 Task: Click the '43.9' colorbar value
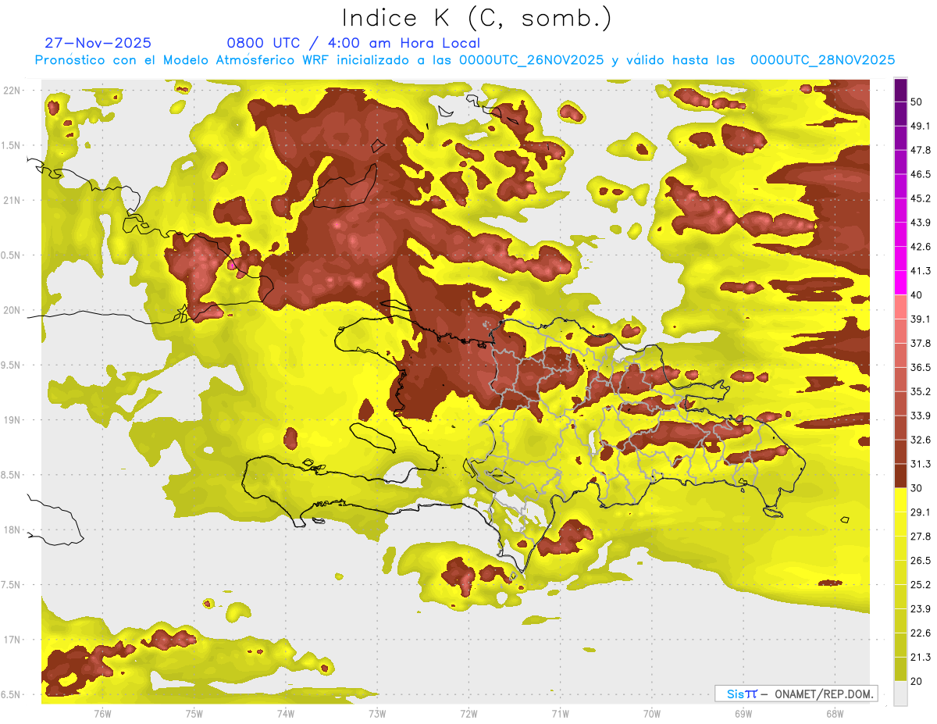click(x=921, y=223)
